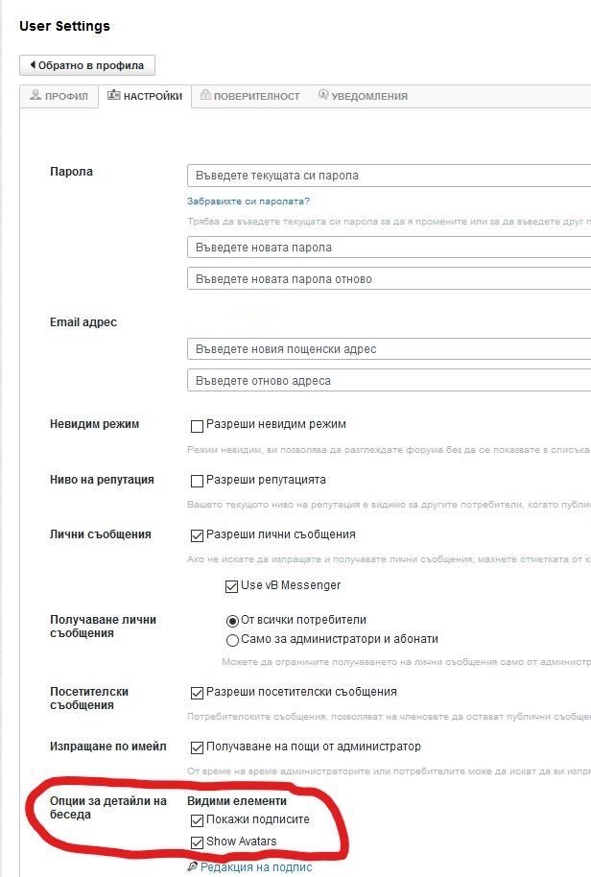The width and height of the screenshot is (591, 877).
Task: Click the person icon on the Профил tab
Action: pyautogui.click(x=35, y=96)
